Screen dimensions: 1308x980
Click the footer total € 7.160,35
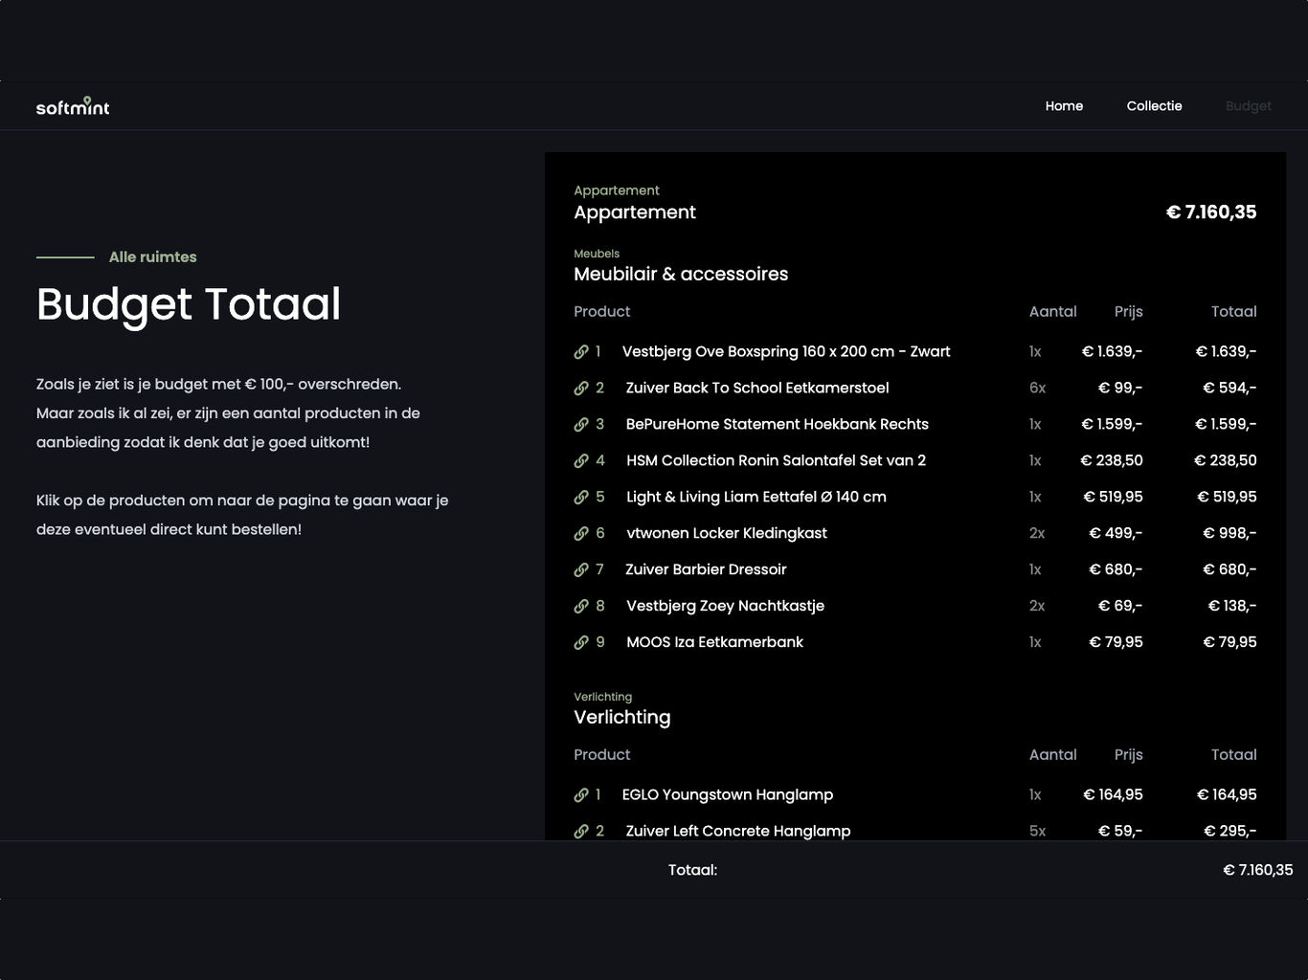[1258, 870]
